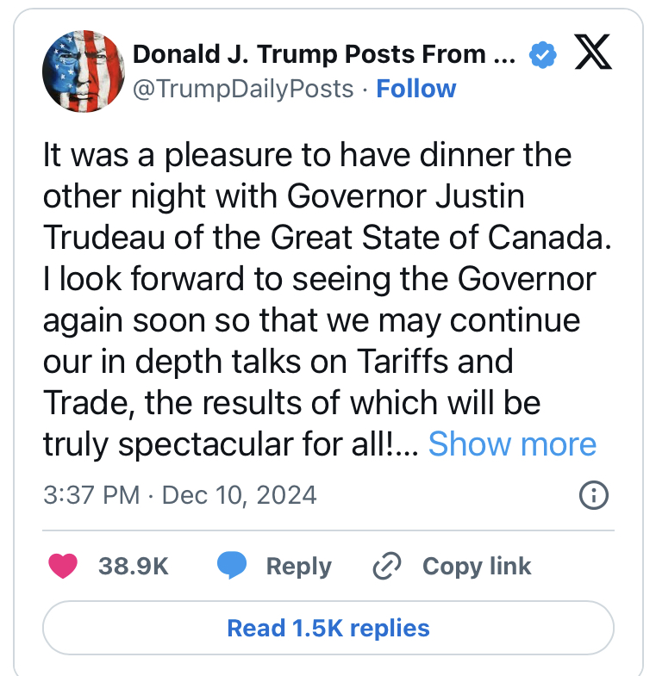The width and height of the screenshot is (656, 676).
Task: Open the @TrumpDailyPosts handle link
Action: [243, 89]
